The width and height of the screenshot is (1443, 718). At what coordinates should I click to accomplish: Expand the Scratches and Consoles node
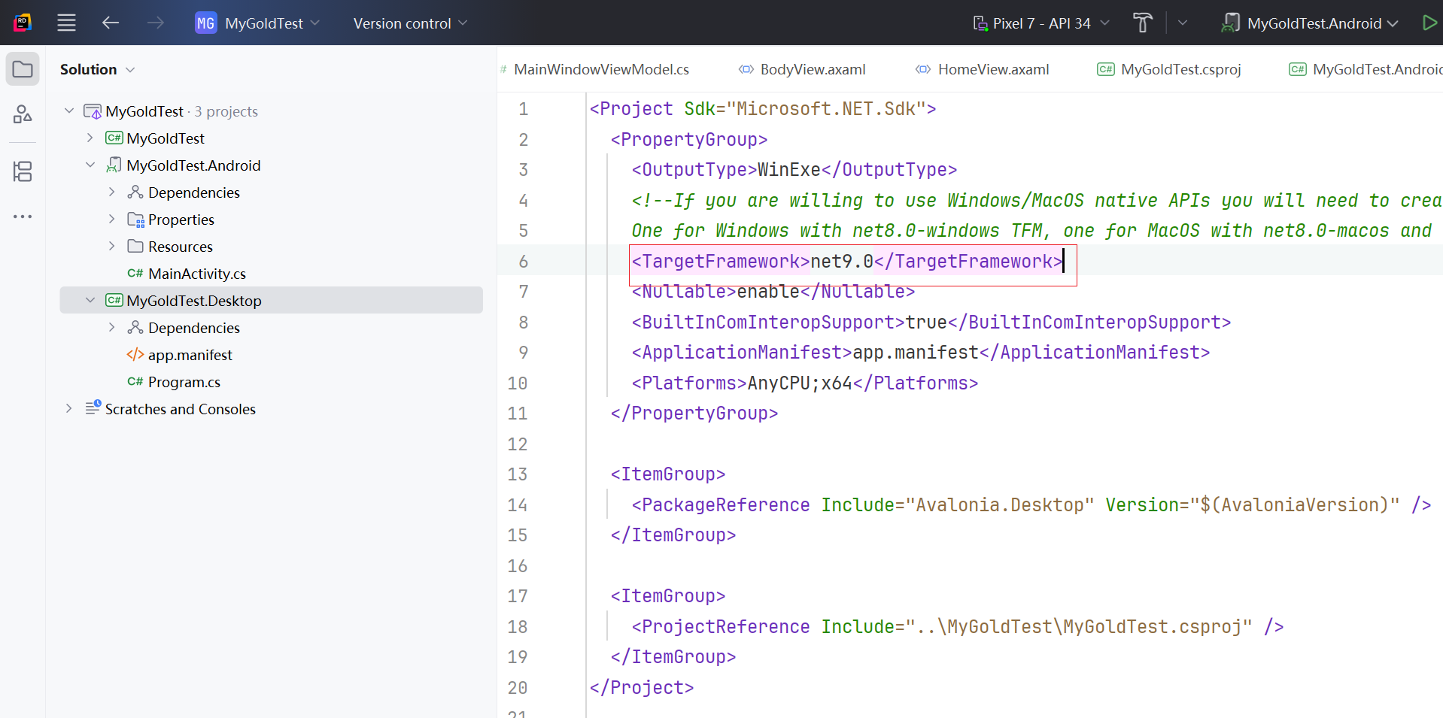[69, 409]
